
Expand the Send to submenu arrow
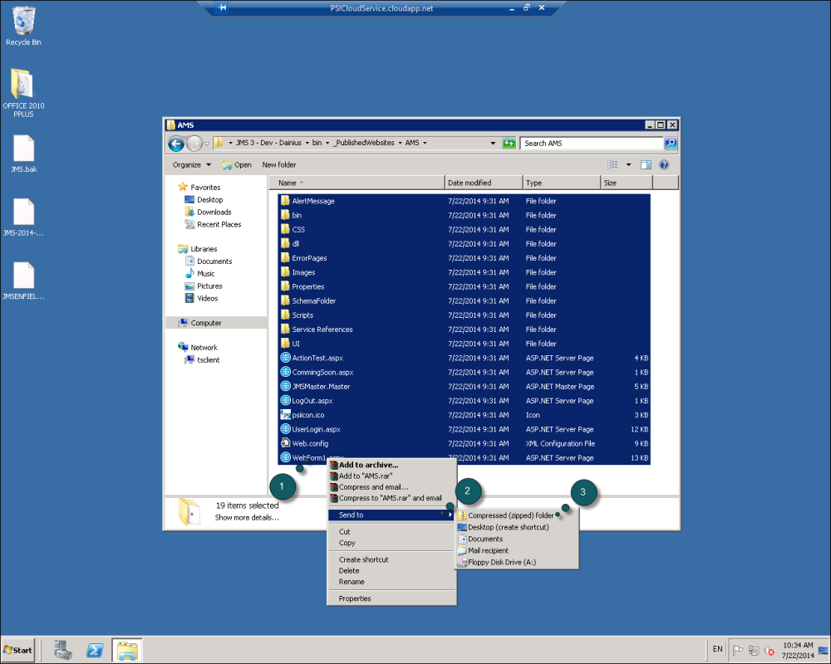pyautogui.click(x=450, y=515)
